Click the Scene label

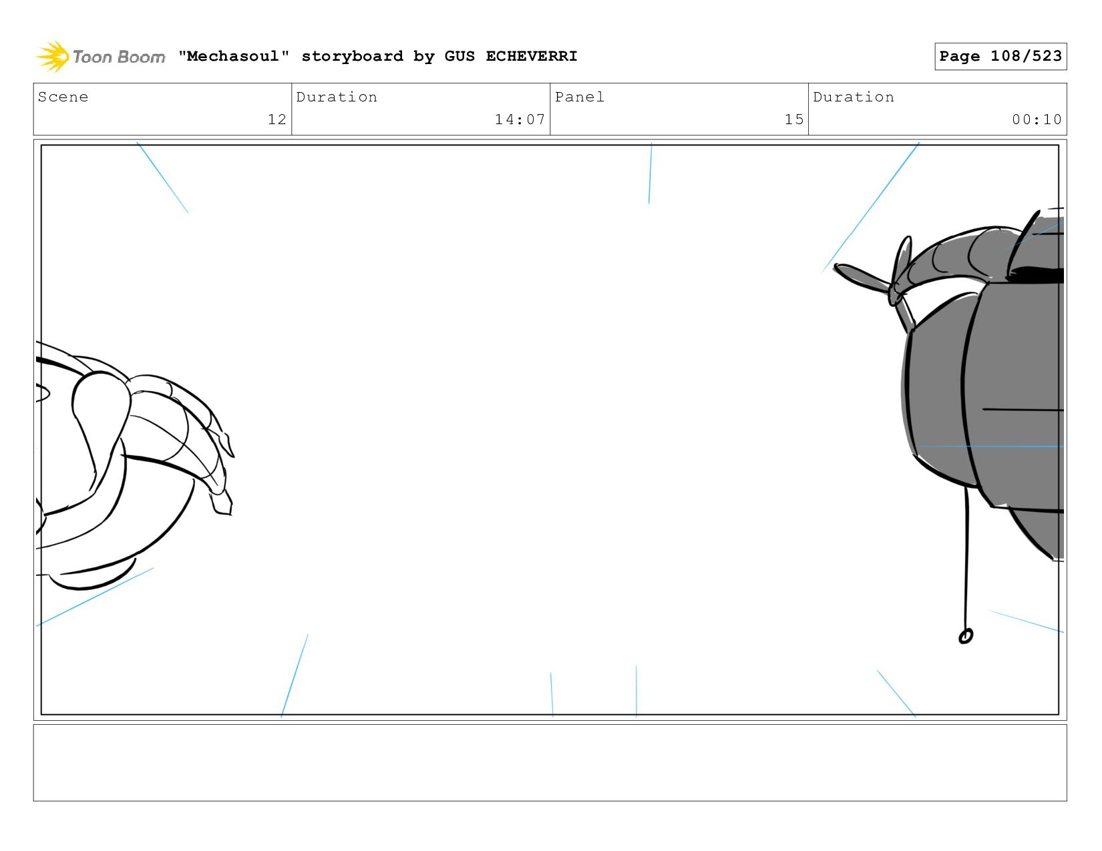click(63, 97)
